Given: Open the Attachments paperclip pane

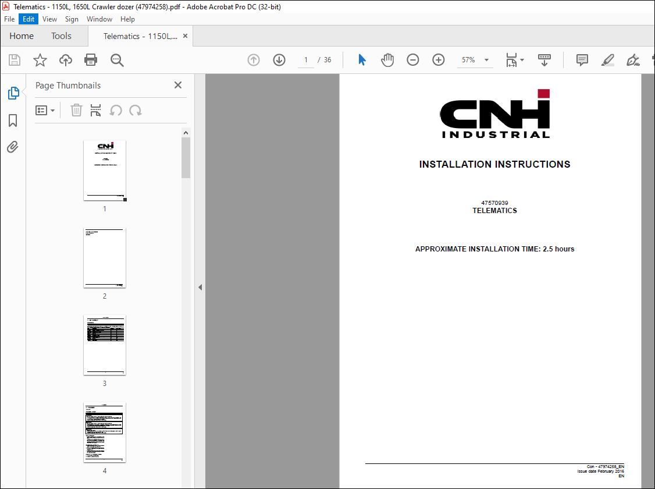Looking at the screenshot, I should coord(13,147).
